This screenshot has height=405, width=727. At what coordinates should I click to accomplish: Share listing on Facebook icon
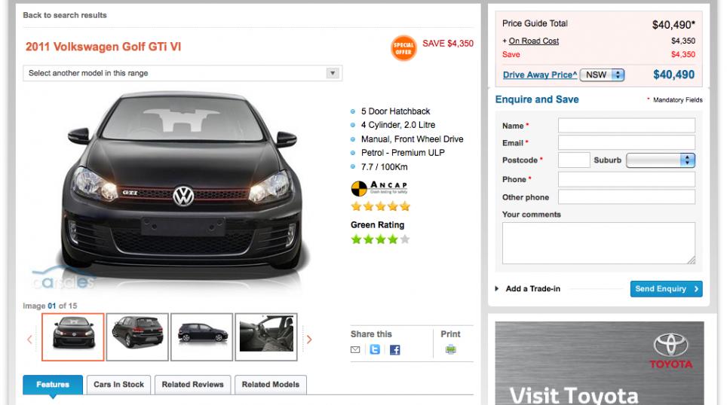395,350
